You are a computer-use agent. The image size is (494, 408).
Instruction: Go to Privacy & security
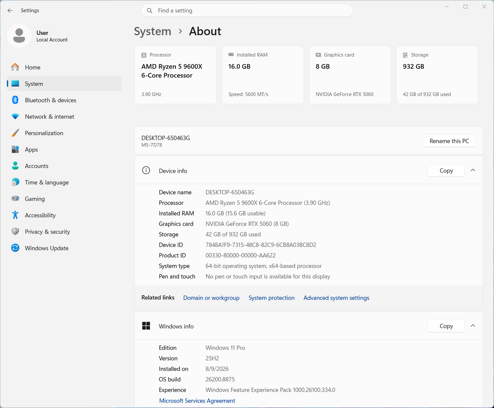pyautogui.click(x=64, y=232)
